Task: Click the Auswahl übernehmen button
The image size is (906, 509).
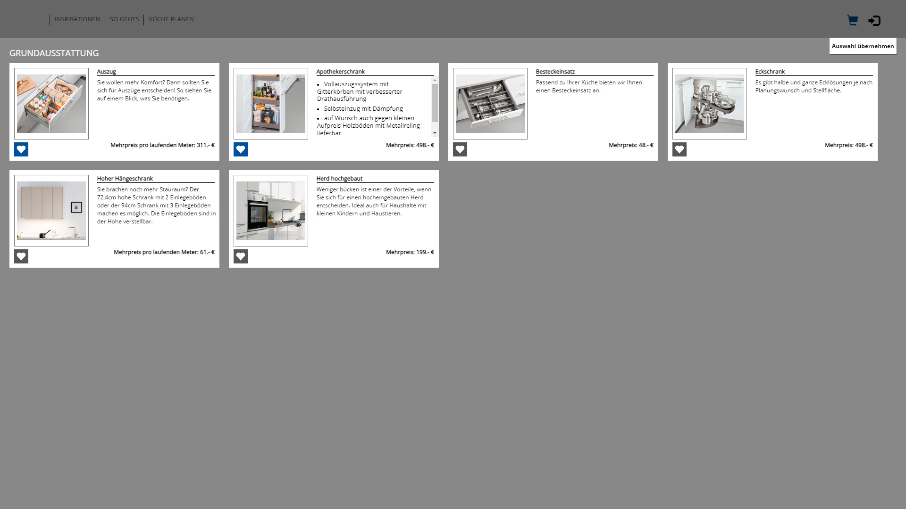Action: pyautogui.click(x=863, y=46)
